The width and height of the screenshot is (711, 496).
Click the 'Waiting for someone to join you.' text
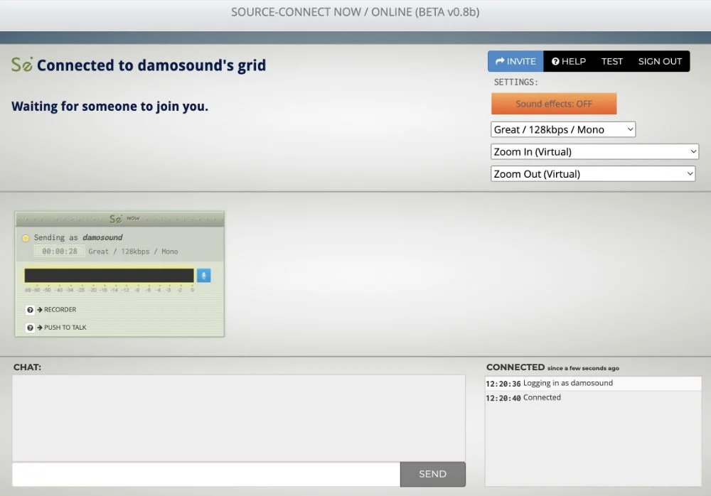pyautogui.click(x=109, y=106)
